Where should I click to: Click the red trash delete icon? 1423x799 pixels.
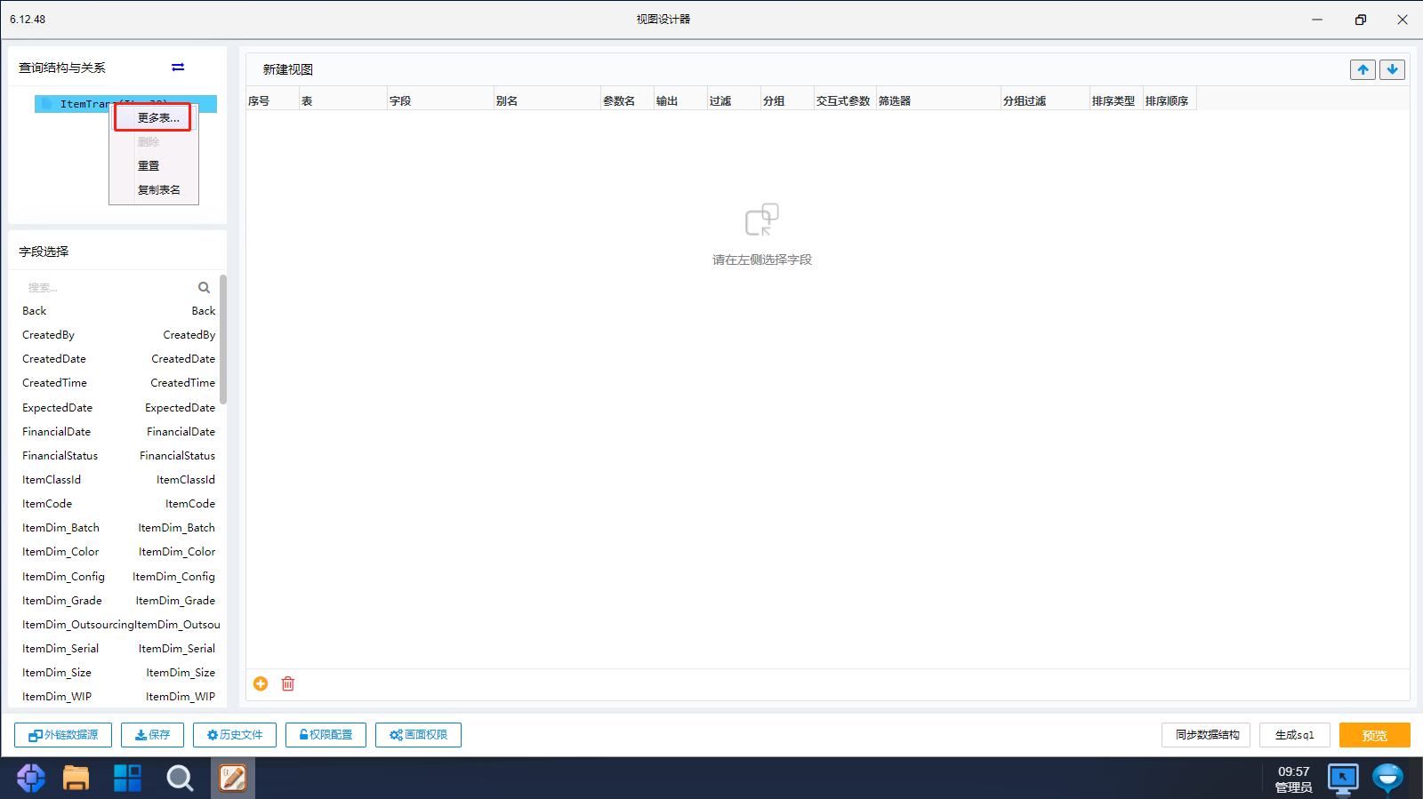(x=288, y=683)
